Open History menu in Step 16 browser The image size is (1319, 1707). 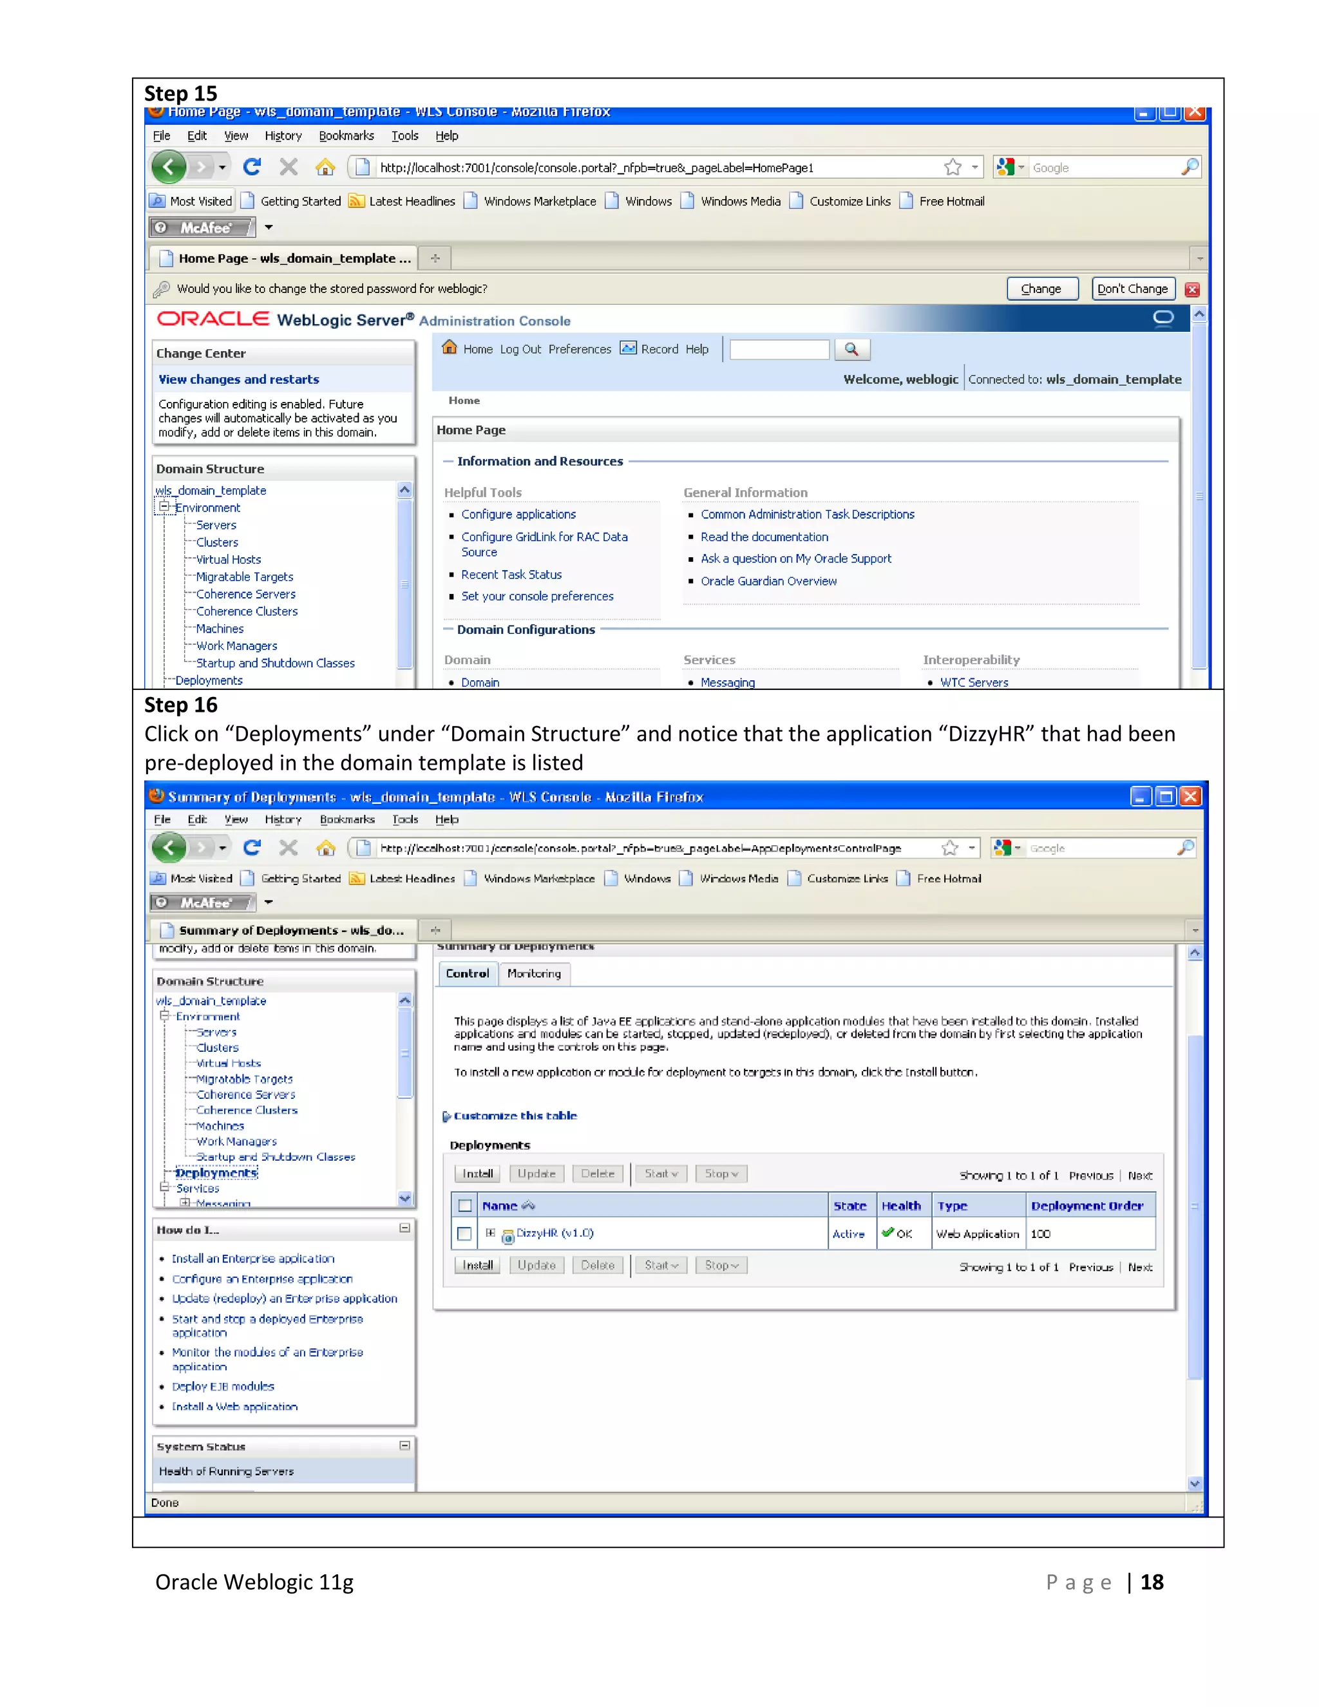[x=283, y=819]
